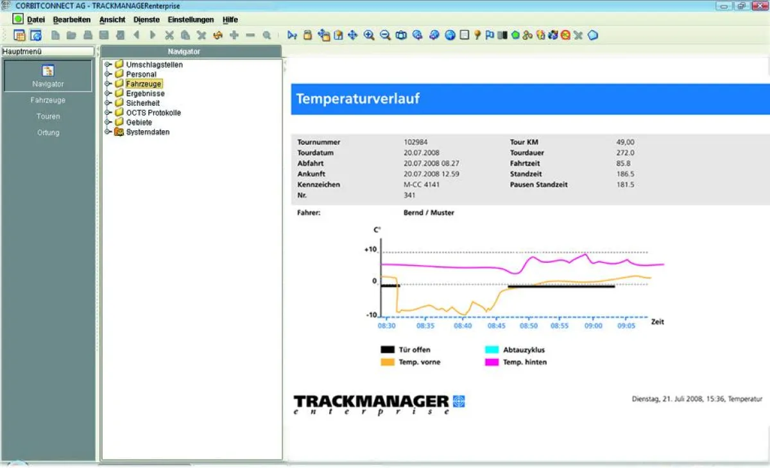Select the OCTS Protokolle tree folder
Screen dimensions: 770x468
tap(153, 113)
